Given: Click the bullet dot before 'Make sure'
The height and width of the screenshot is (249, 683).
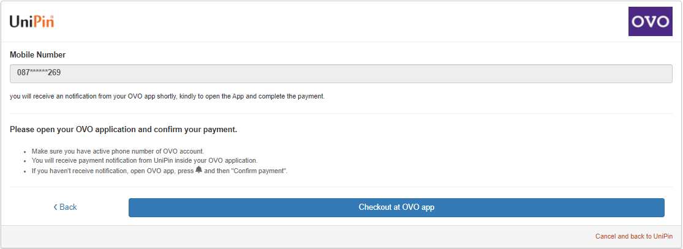Looking at the screenshot, I should pos(25,152).
